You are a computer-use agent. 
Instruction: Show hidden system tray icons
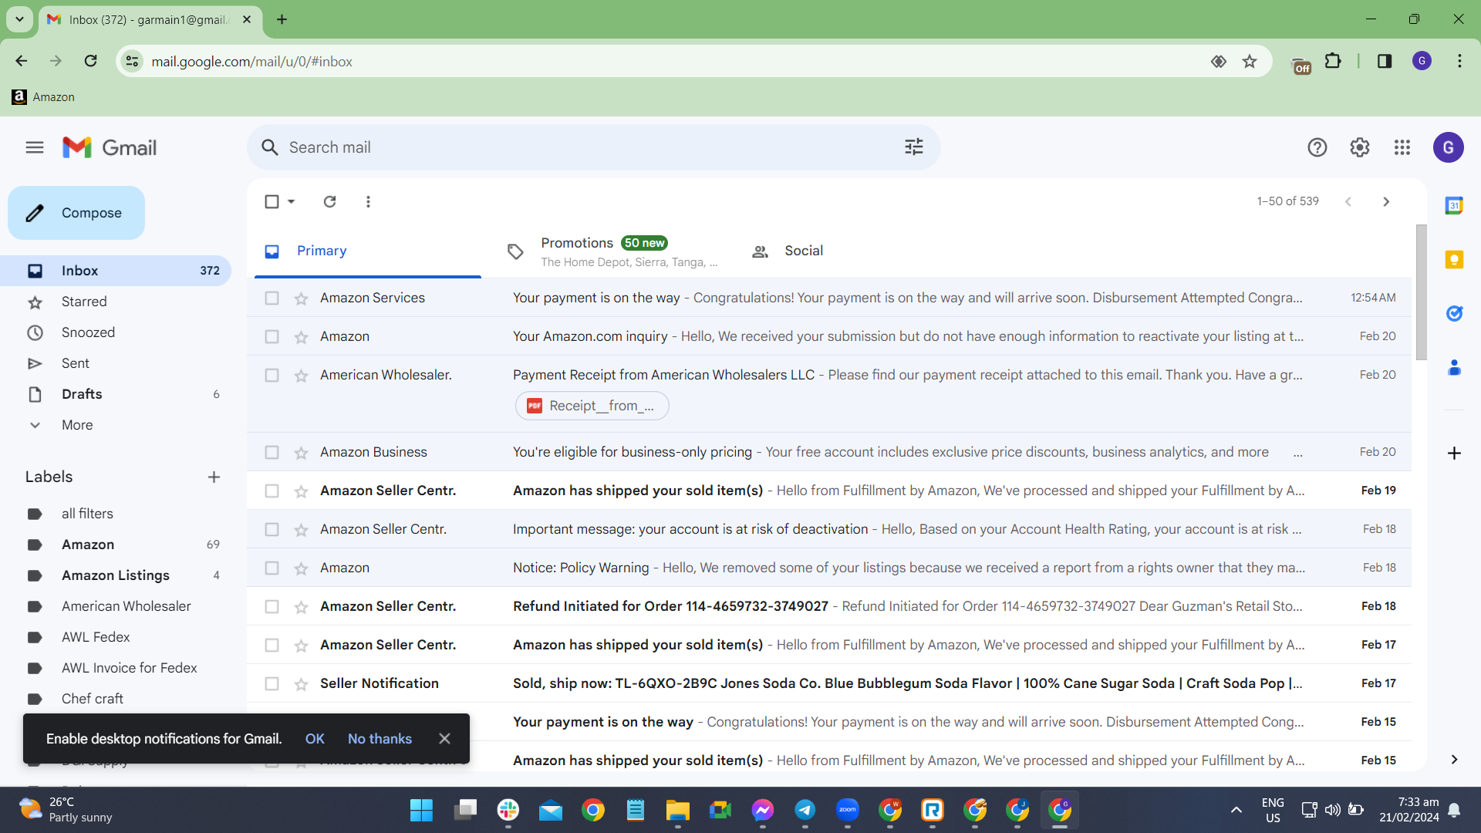[x=1236, y=810]
